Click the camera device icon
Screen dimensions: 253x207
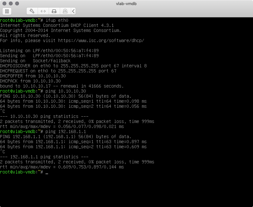(x=65, y=11)
